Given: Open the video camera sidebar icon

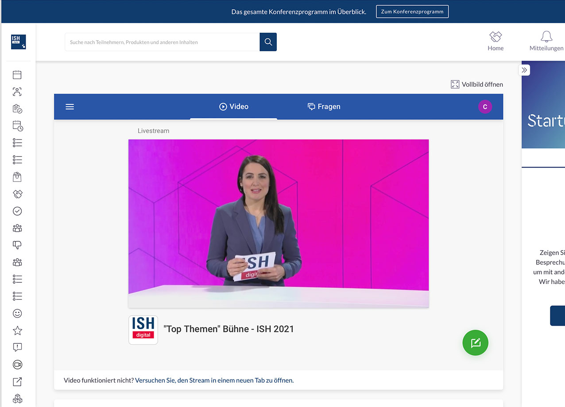Looking at the screenshot, I should (17, 365).
